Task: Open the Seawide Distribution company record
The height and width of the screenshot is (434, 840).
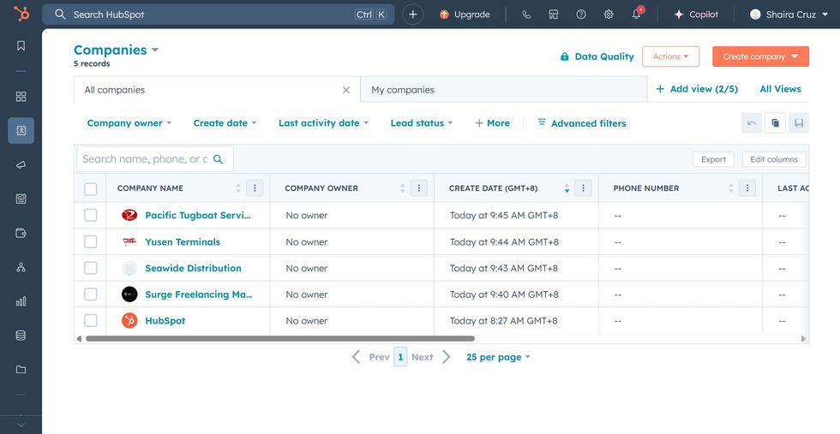Action: click(194, 268)
